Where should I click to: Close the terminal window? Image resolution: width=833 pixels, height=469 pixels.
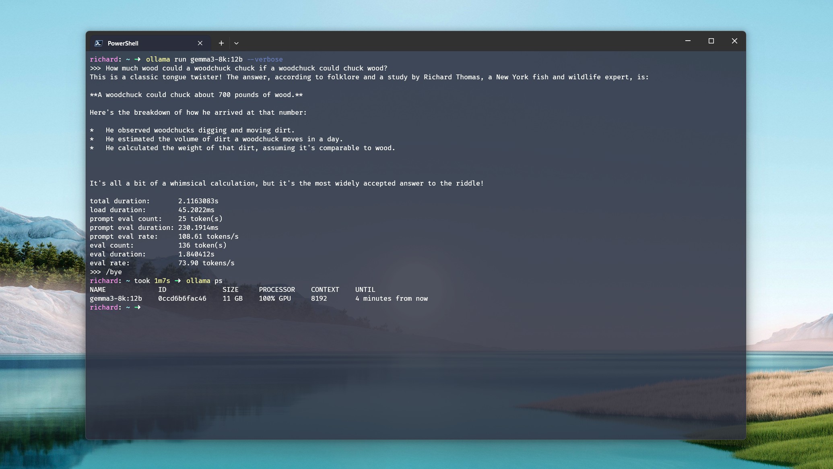pos(734,41)
